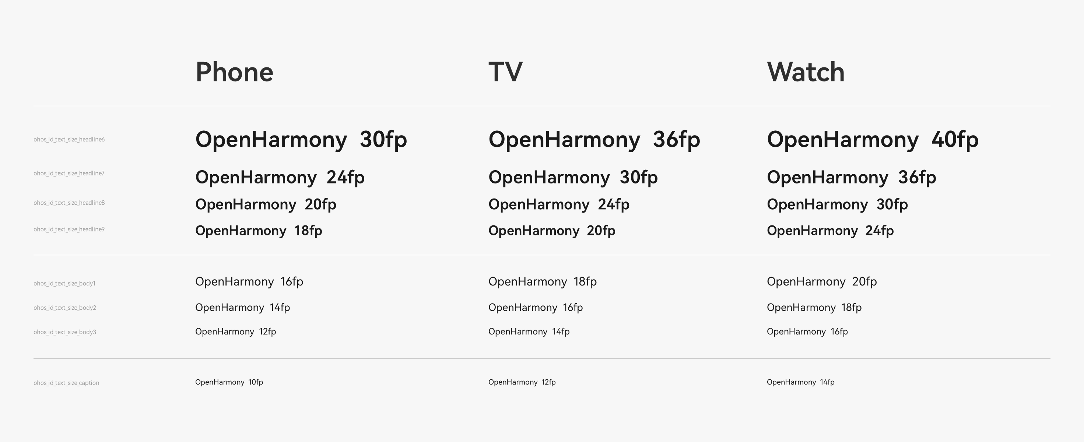Click TV column OpenHarmony 18fp text
The width and height of the screenshot is (1084, 442).
tap(542, 282)
